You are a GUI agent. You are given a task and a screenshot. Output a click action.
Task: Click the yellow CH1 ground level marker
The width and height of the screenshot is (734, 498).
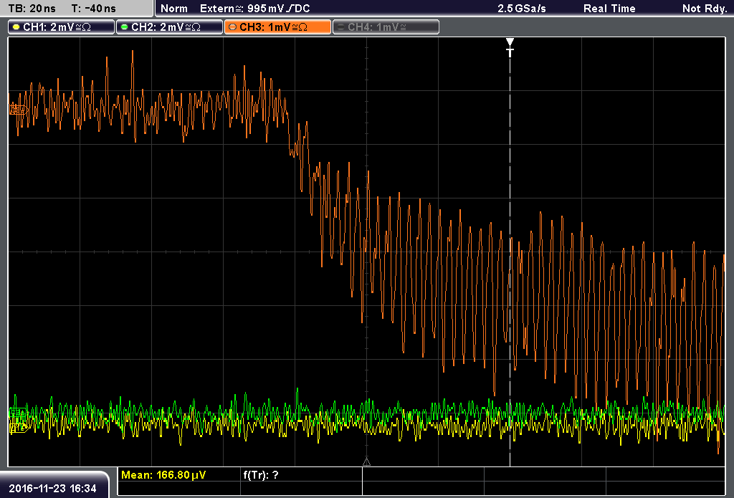pyautogui.click(x=18, y=427)
